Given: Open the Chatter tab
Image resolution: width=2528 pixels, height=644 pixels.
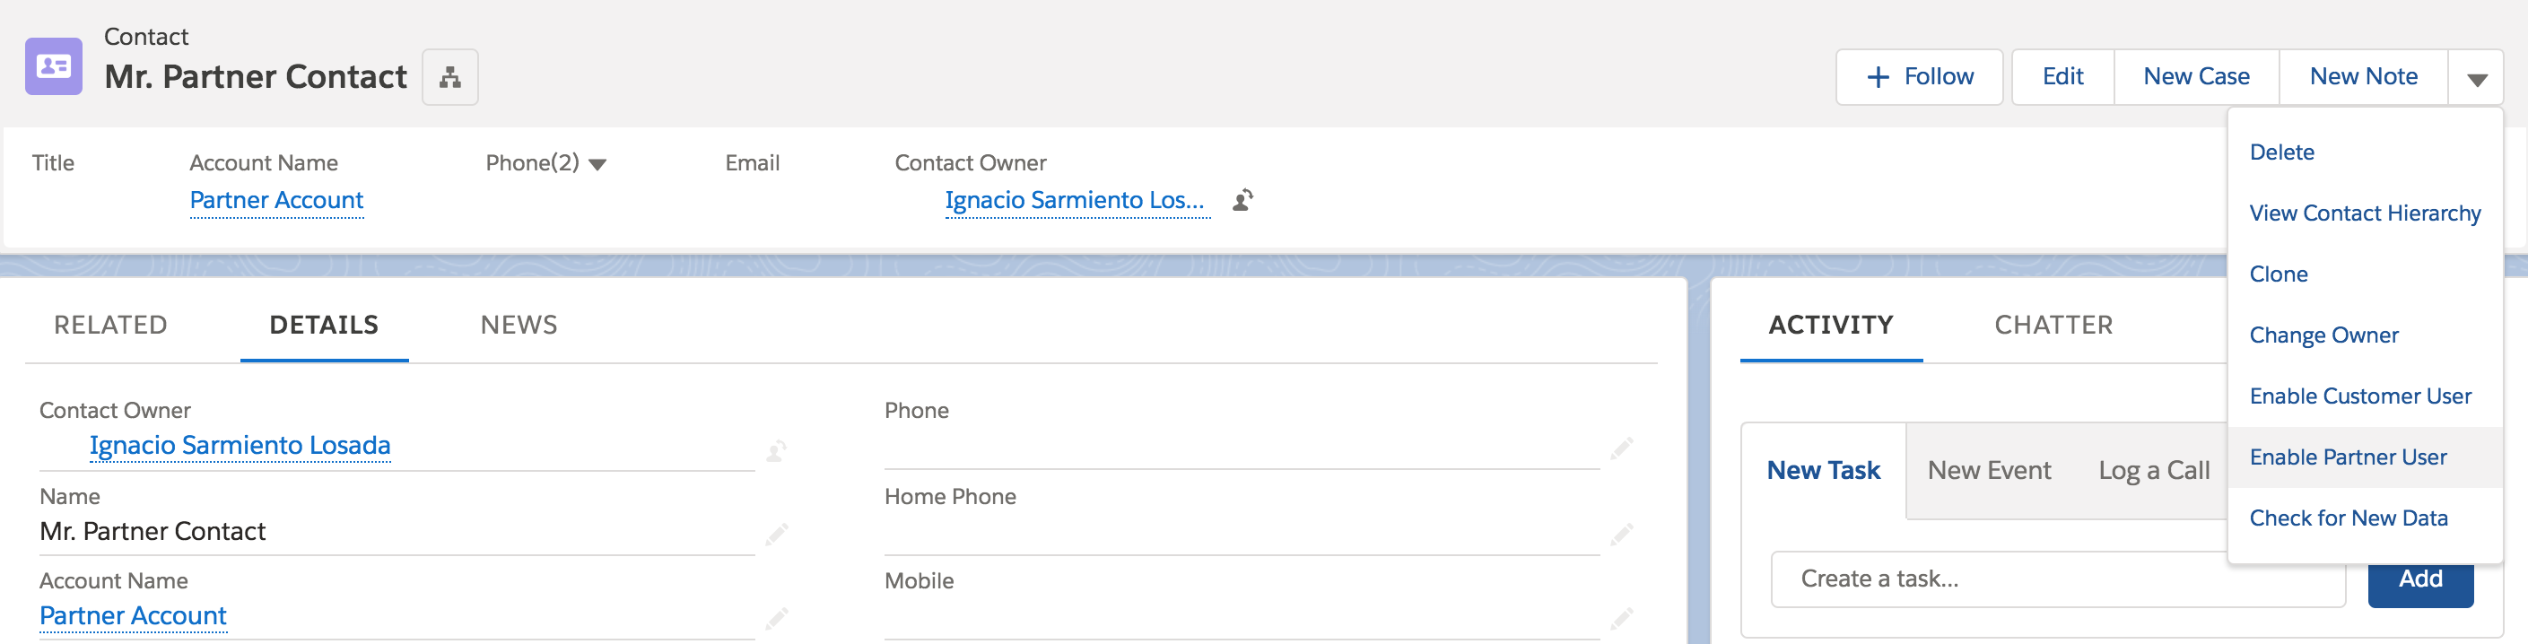Looking at the screenshot, I should (x=2054, y=324).
